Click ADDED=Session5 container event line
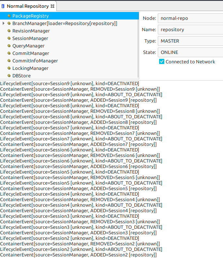The height and width of the screenshot is (260, 223). pyautogui.click(x=78, y=188)
